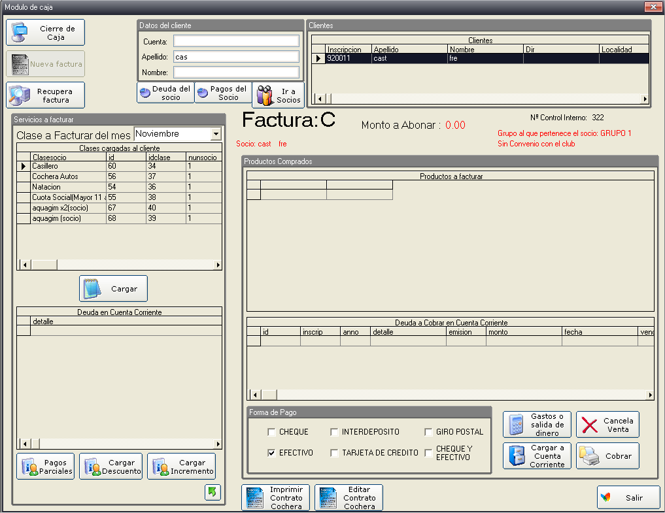The height and width of the screenshot is (513, 665).
Task: Click the Salir button label
Action: coord(634,498)
